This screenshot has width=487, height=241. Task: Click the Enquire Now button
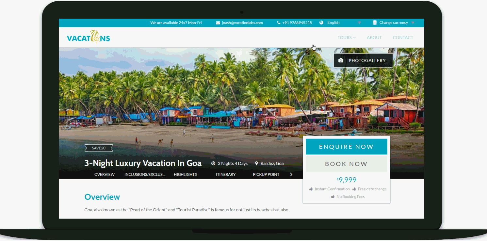(346, 147)
